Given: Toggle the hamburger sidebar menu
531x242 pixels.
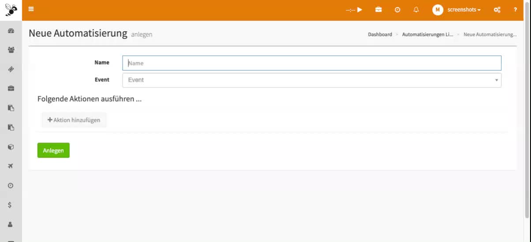Looking at the screenshot, I should [31, 9].
